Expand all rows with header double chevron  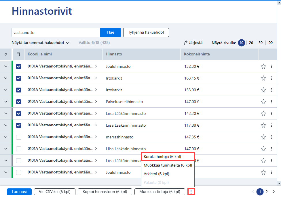point(6,54)
